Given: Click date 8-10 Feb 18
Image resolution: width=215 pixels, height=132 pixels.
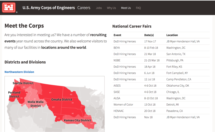Looking at the screenshot, I should pos(151,48).
